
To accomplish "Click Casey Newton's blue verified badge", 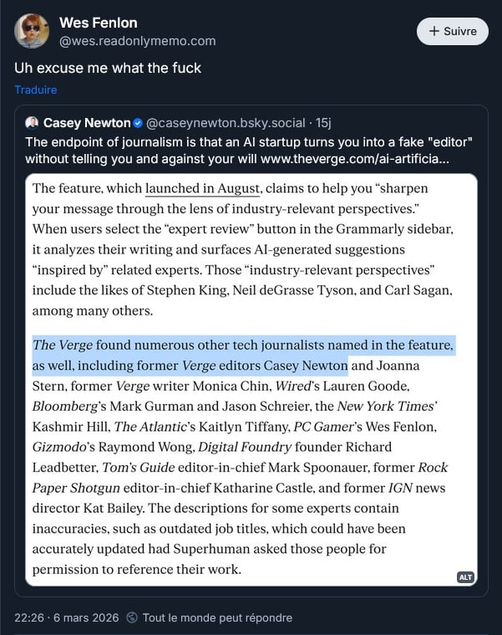I will coord(139,123).
